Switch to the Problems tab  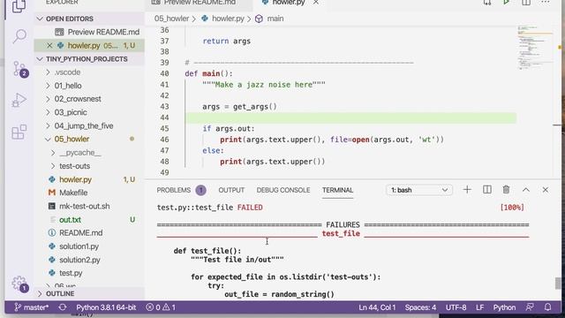click(174, 190)
